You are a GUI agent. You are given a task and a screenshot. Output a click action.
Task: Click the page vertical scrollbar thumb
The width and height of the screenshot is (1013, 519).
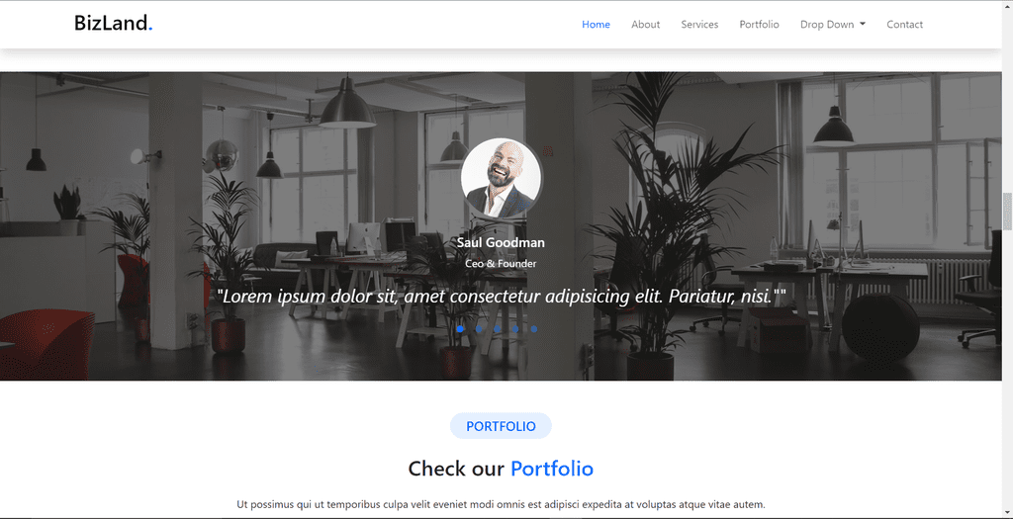[1006, 211]
